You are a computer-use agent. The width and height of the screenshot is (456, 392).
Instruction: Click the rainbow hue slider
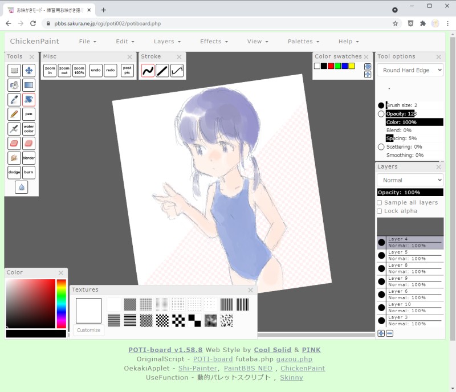pos(62,304)
